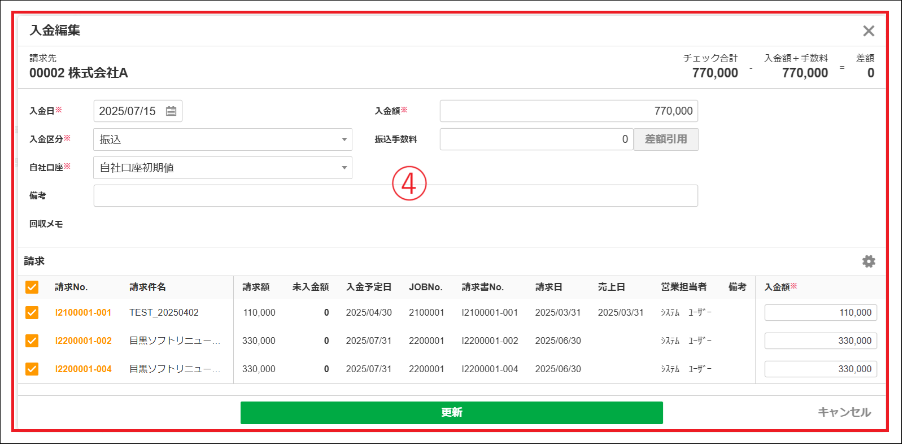Open calendar picker for 入金日
903x445 pixels.
(171, 111)
